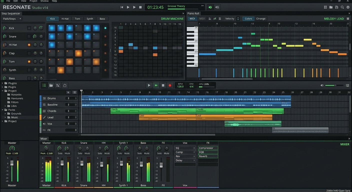Click the green fast-forward button in arrangement
This screenshot has width=352, height=192.
156,85
